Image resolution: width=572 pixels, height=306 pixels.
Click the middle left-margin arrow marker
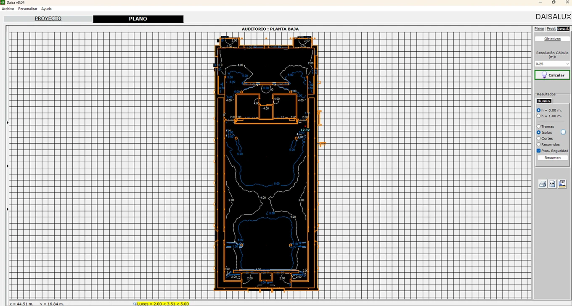tap(8, 166)
